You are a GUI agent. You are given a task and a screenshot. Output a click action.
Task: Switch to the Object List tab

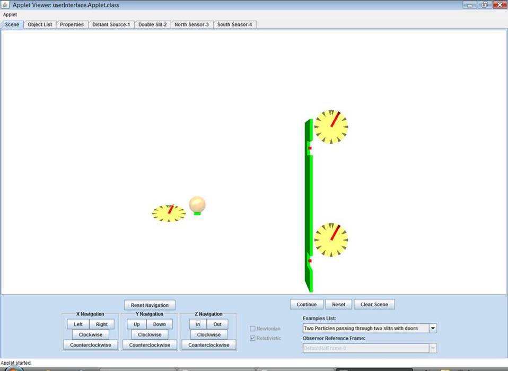point(40,24)
